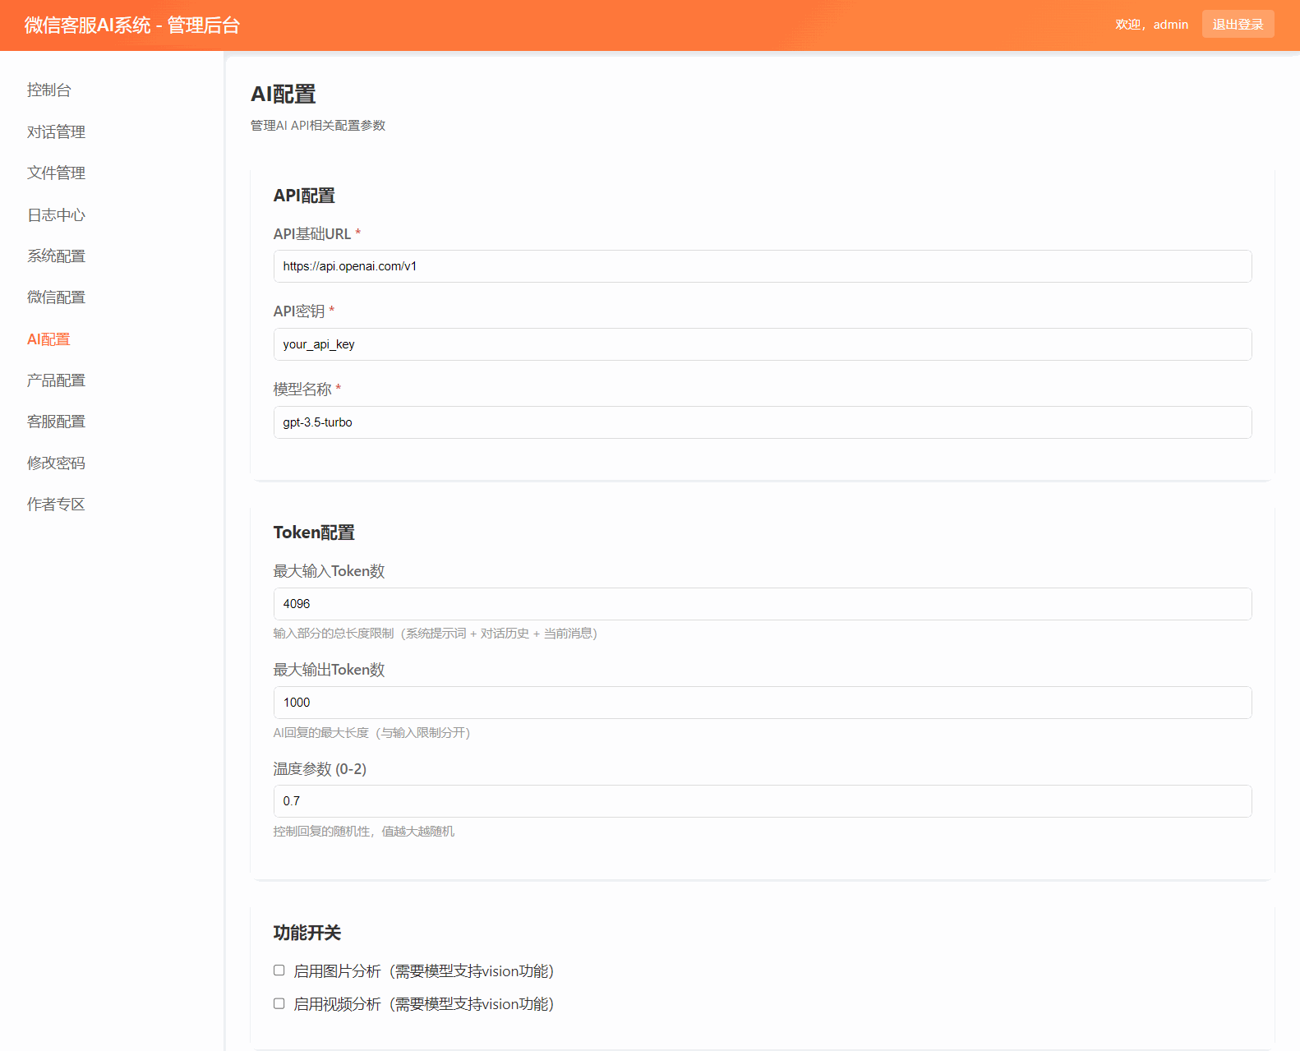Focus the 温度参数 input box
The image size is (1300, 1051).
click(x=762, y=801)
